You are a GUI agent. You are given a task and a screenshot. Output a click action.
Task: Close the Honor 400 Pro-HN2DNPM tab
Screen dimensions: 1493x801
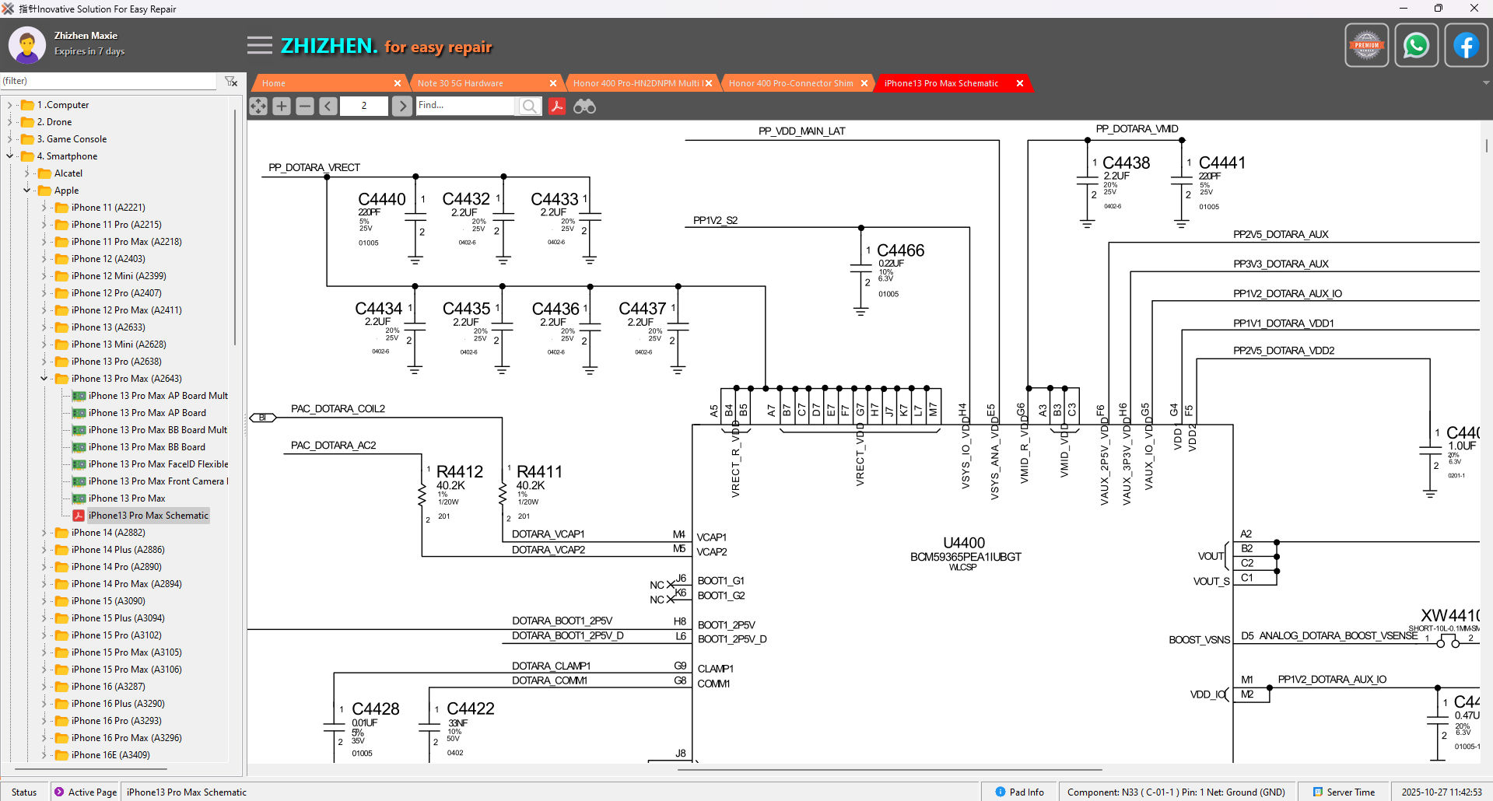click(x=709, y=83)
